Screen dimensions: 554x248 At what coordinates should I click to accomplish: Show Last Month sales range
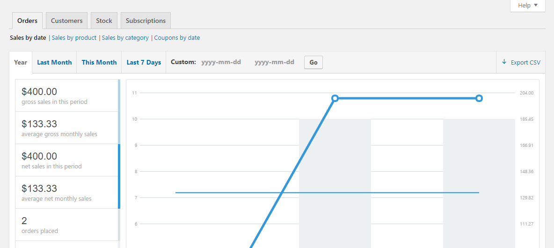(54, 62)
